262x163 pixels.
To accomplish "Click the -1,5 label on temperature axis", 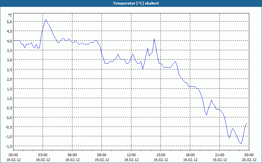I will [x=9, y=146].
